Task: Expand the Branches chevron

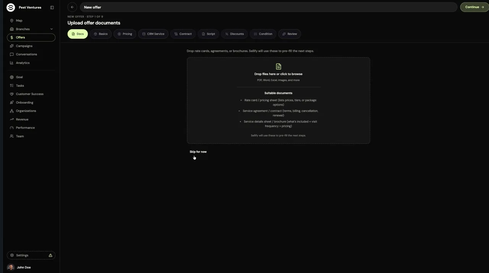Action: coord(52,29)
